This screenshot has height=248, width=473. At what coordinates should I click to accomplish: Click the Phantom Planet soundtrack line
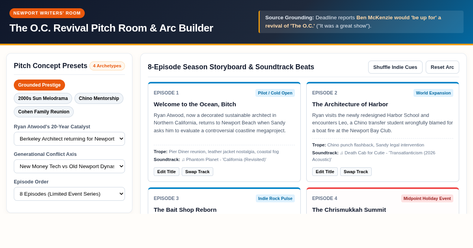click(x=210, y=159)
